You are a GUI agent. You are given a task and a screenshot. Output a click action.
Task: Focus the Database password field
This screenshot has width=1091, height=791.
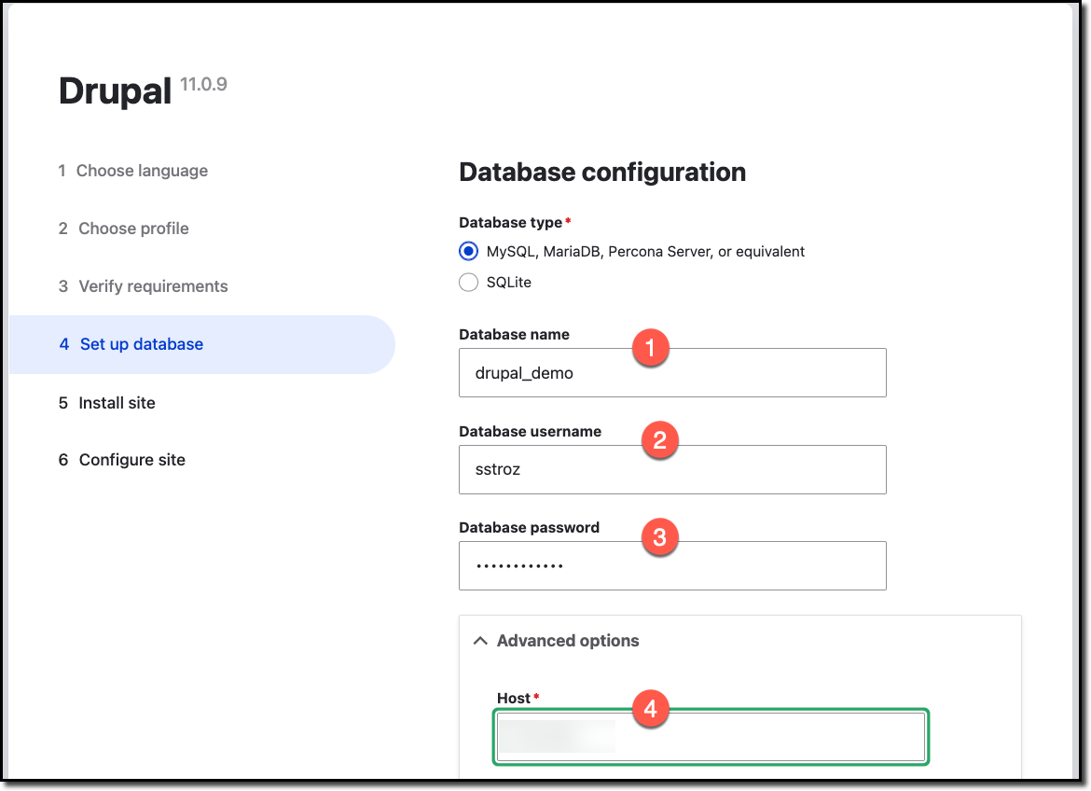(671, 565)
